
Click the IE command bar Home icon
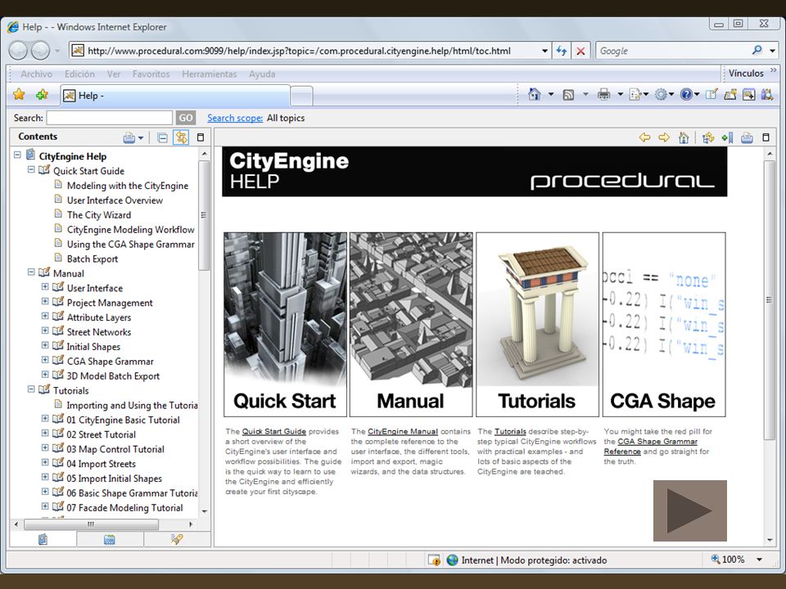(535, 94)
